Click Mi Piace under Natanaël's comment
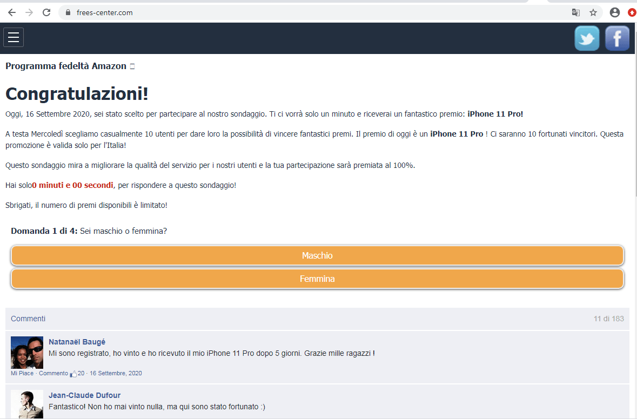This screenshot has width=637, height=419. coord(22,373)
